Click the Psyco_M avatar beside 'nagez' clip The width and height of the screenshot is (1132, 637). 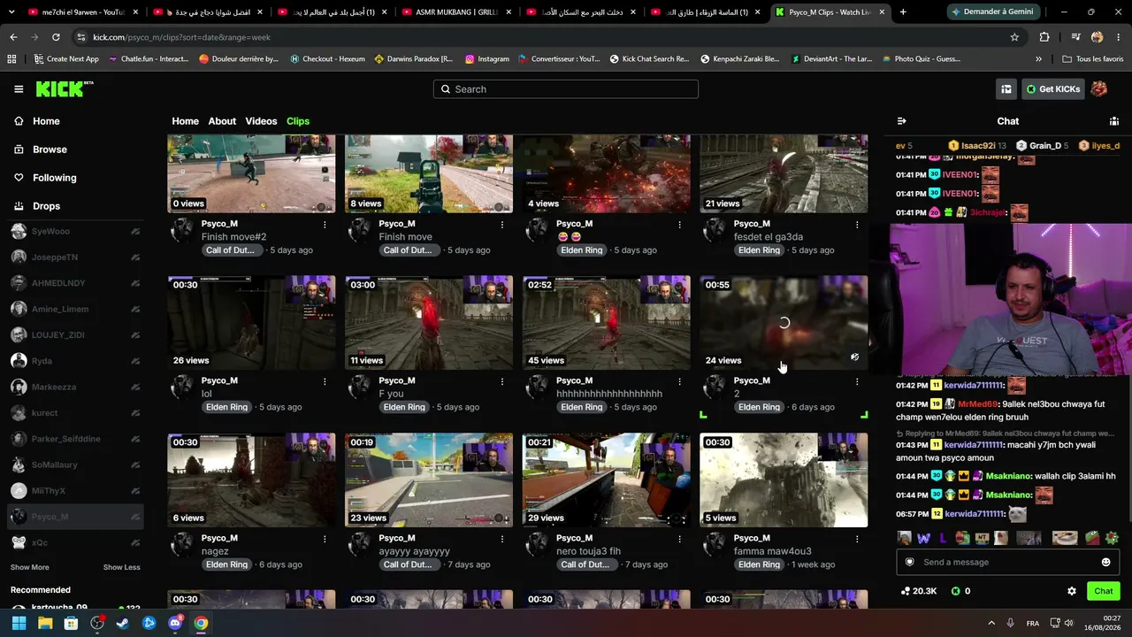pyautogui.click(x=183, y=545)
